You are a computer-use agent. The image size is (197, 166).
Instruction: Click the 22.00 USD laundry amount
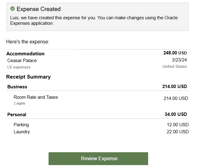[x=177, y=132]
